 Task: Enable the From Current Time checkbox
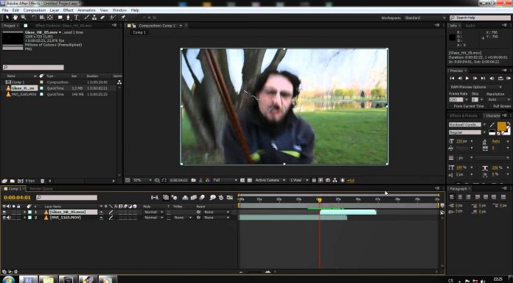point(451,107)
